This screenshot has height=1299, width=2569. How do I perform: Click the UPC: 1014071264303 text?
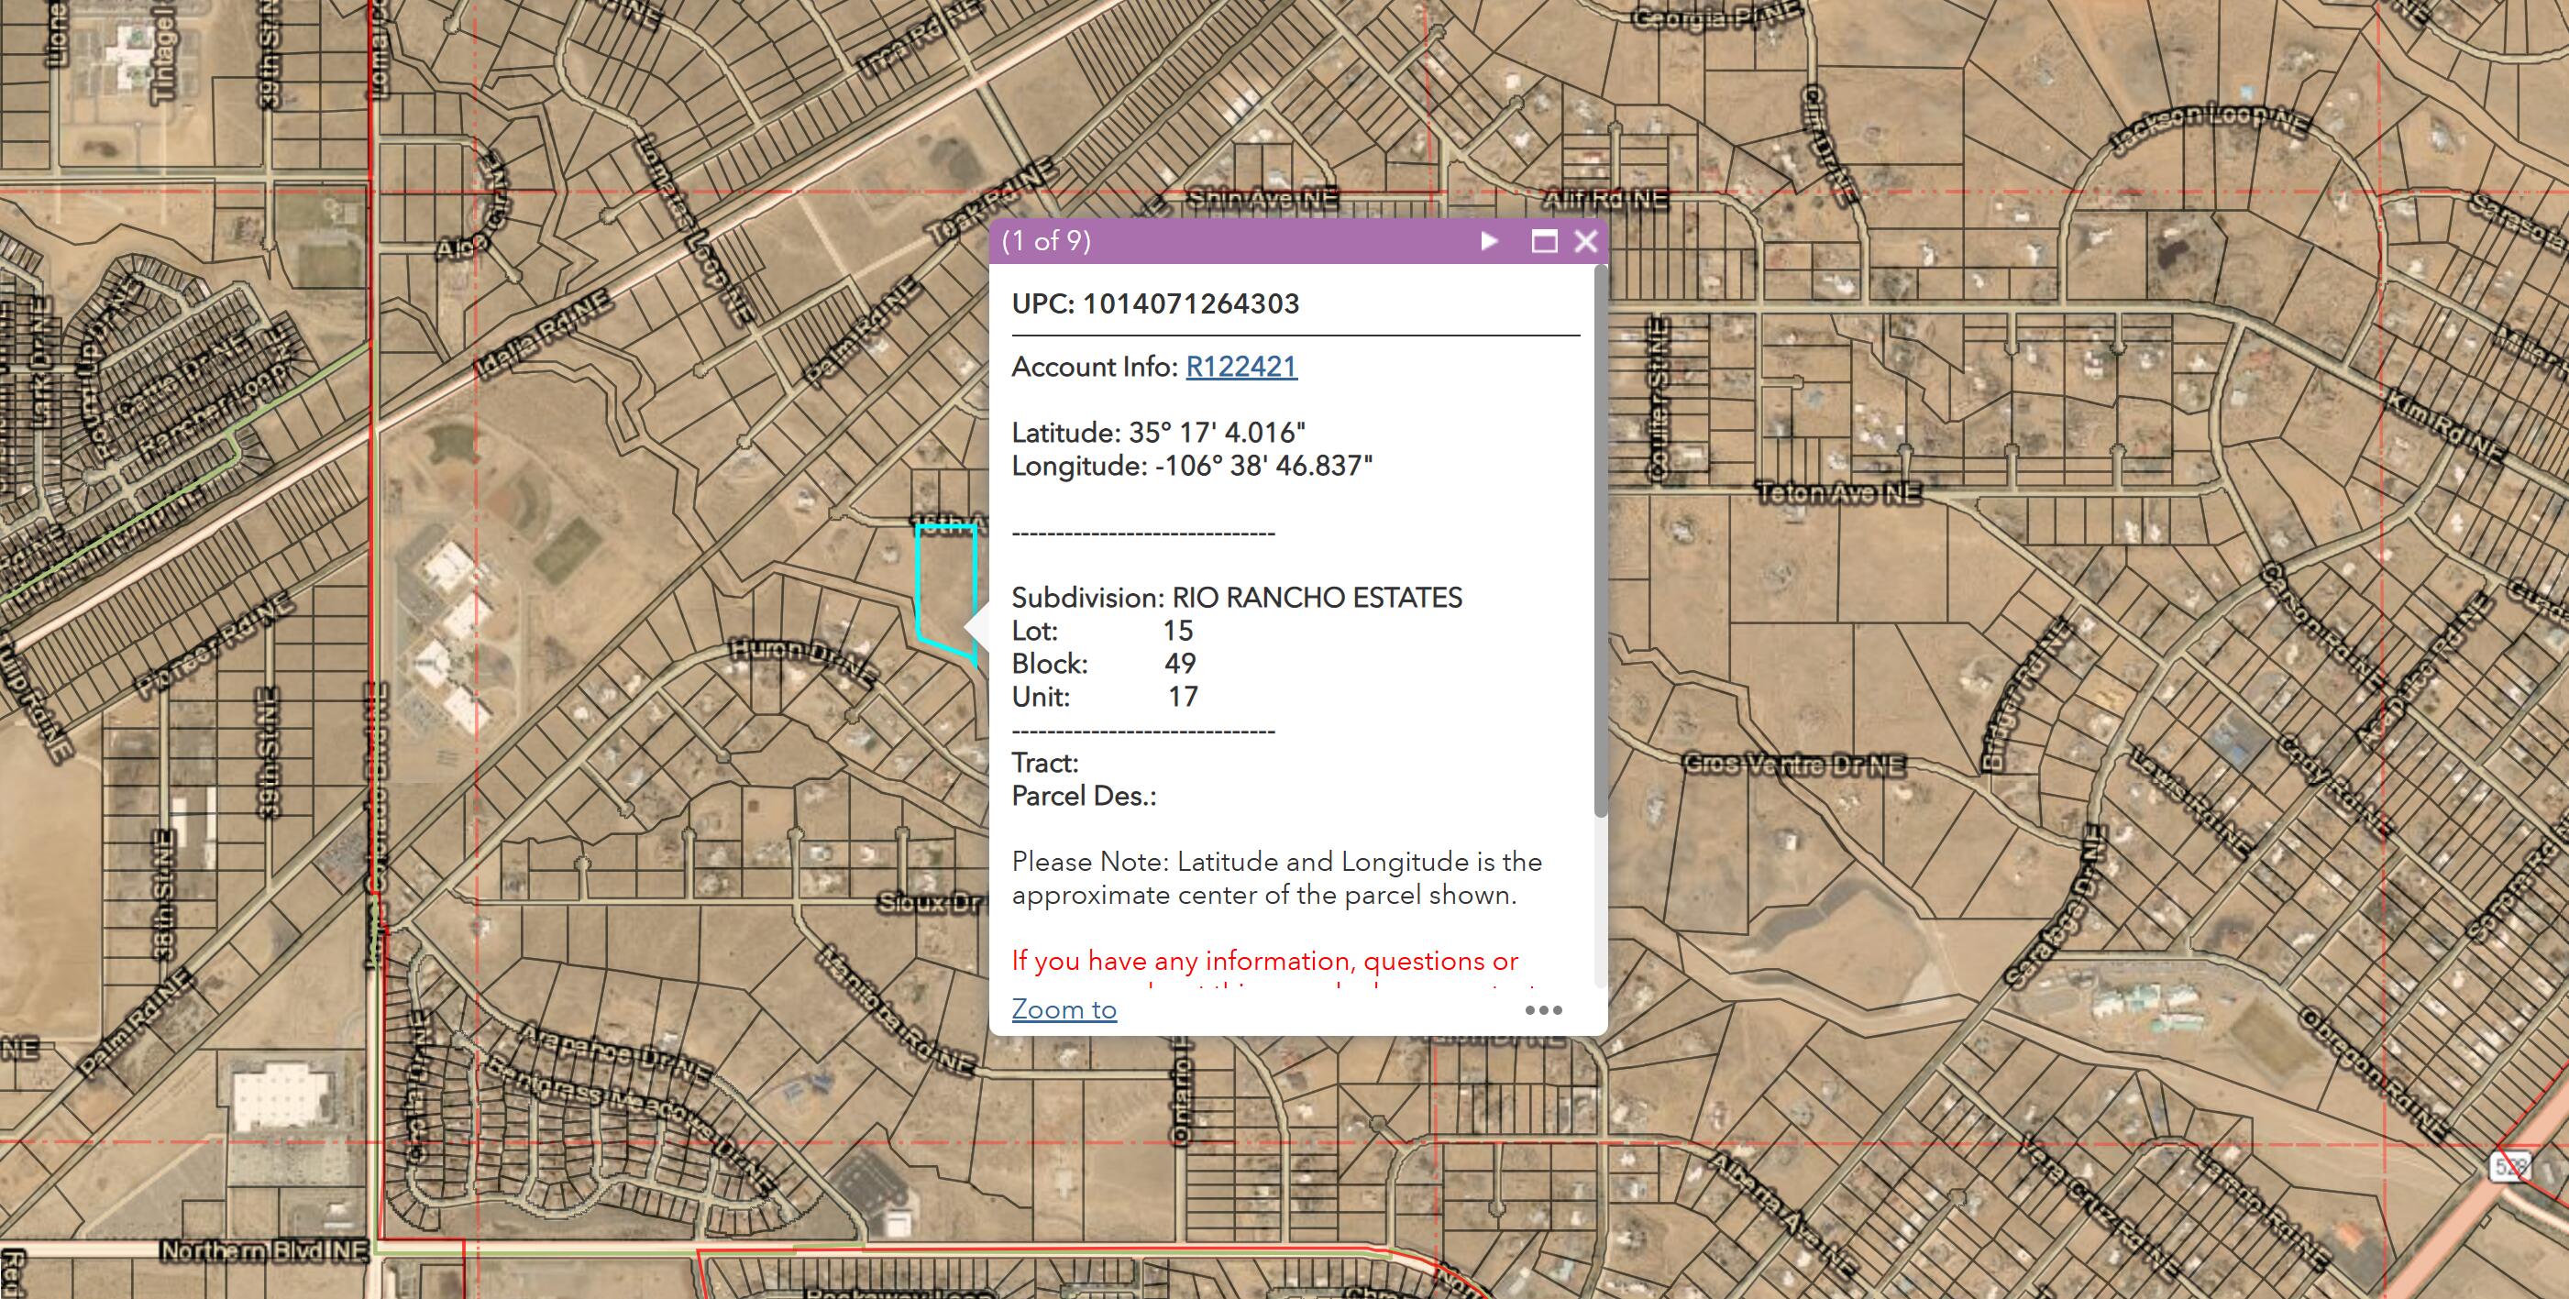[1155, 304]
